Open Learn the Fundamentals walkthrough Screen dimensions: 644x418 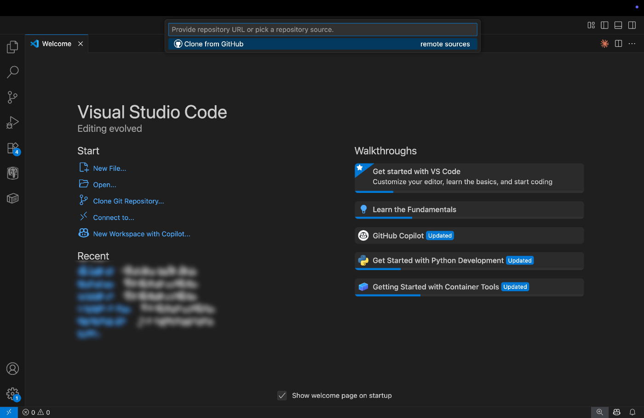(469, 210)
